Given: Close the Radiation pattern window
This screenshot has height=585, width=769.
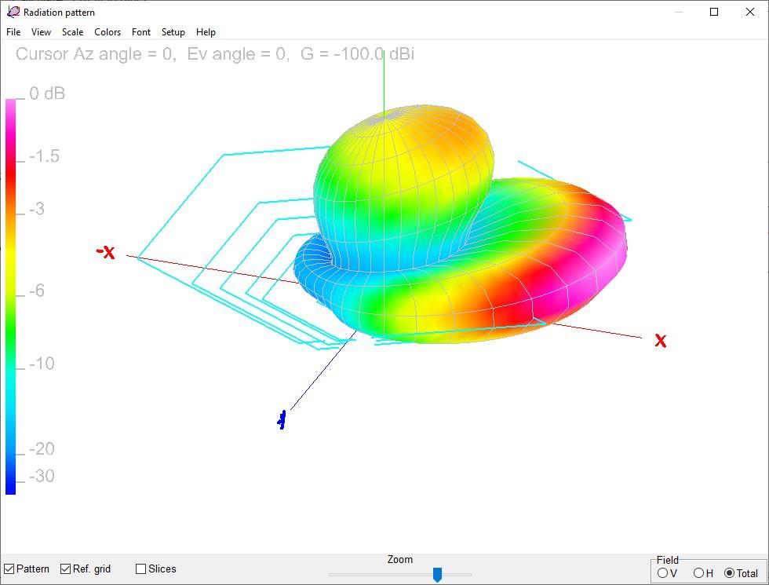Looking at the screenshot, I should click(x=750, y=12).
